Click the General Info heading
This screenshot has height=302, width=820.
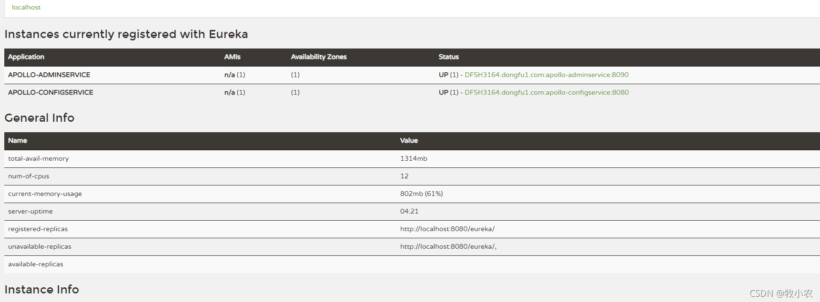click(40, 117)
